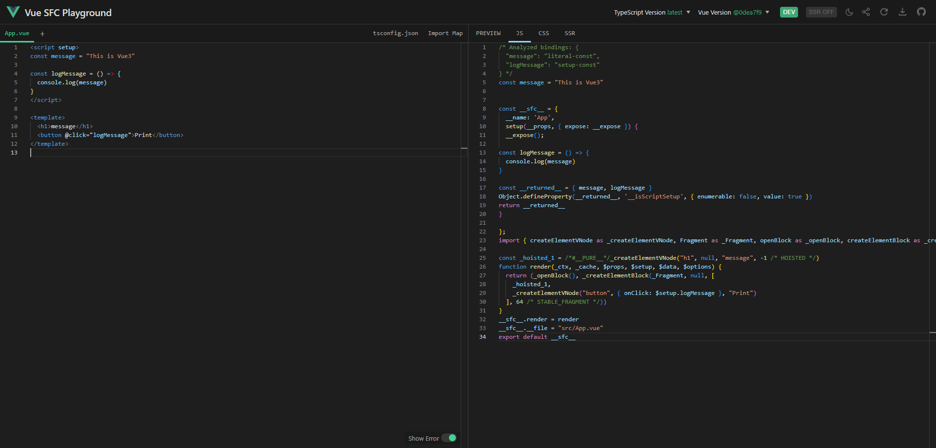
Task: Click the 'This is Vue3' string in editor
Action: (110, 56)
